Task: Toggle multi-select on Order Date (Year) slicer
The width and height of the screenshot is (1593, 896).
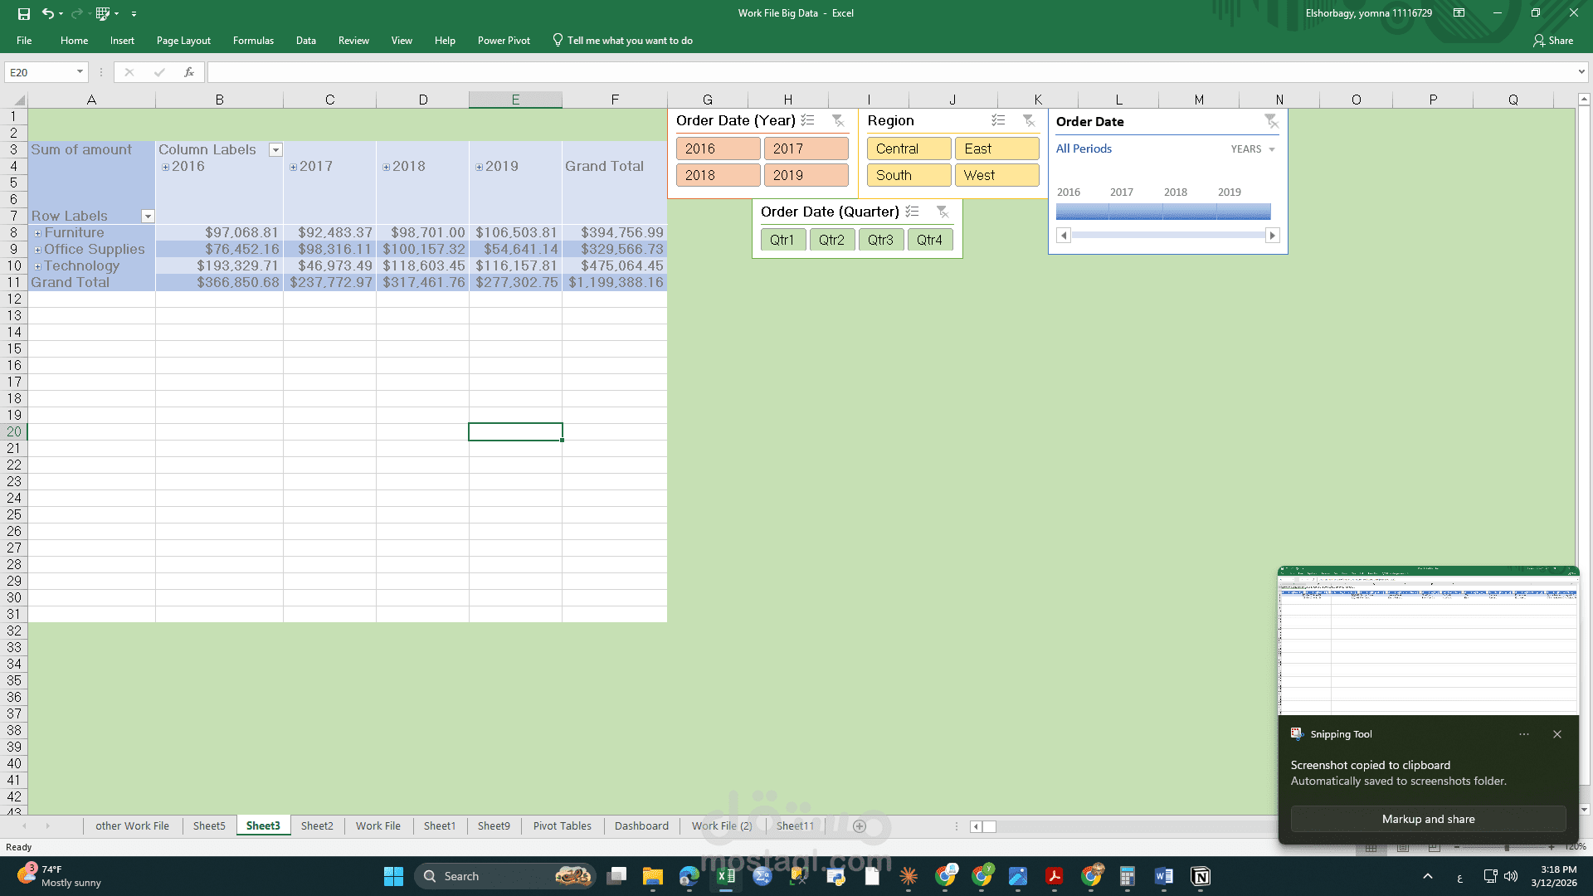Action: tap(807, 120)
